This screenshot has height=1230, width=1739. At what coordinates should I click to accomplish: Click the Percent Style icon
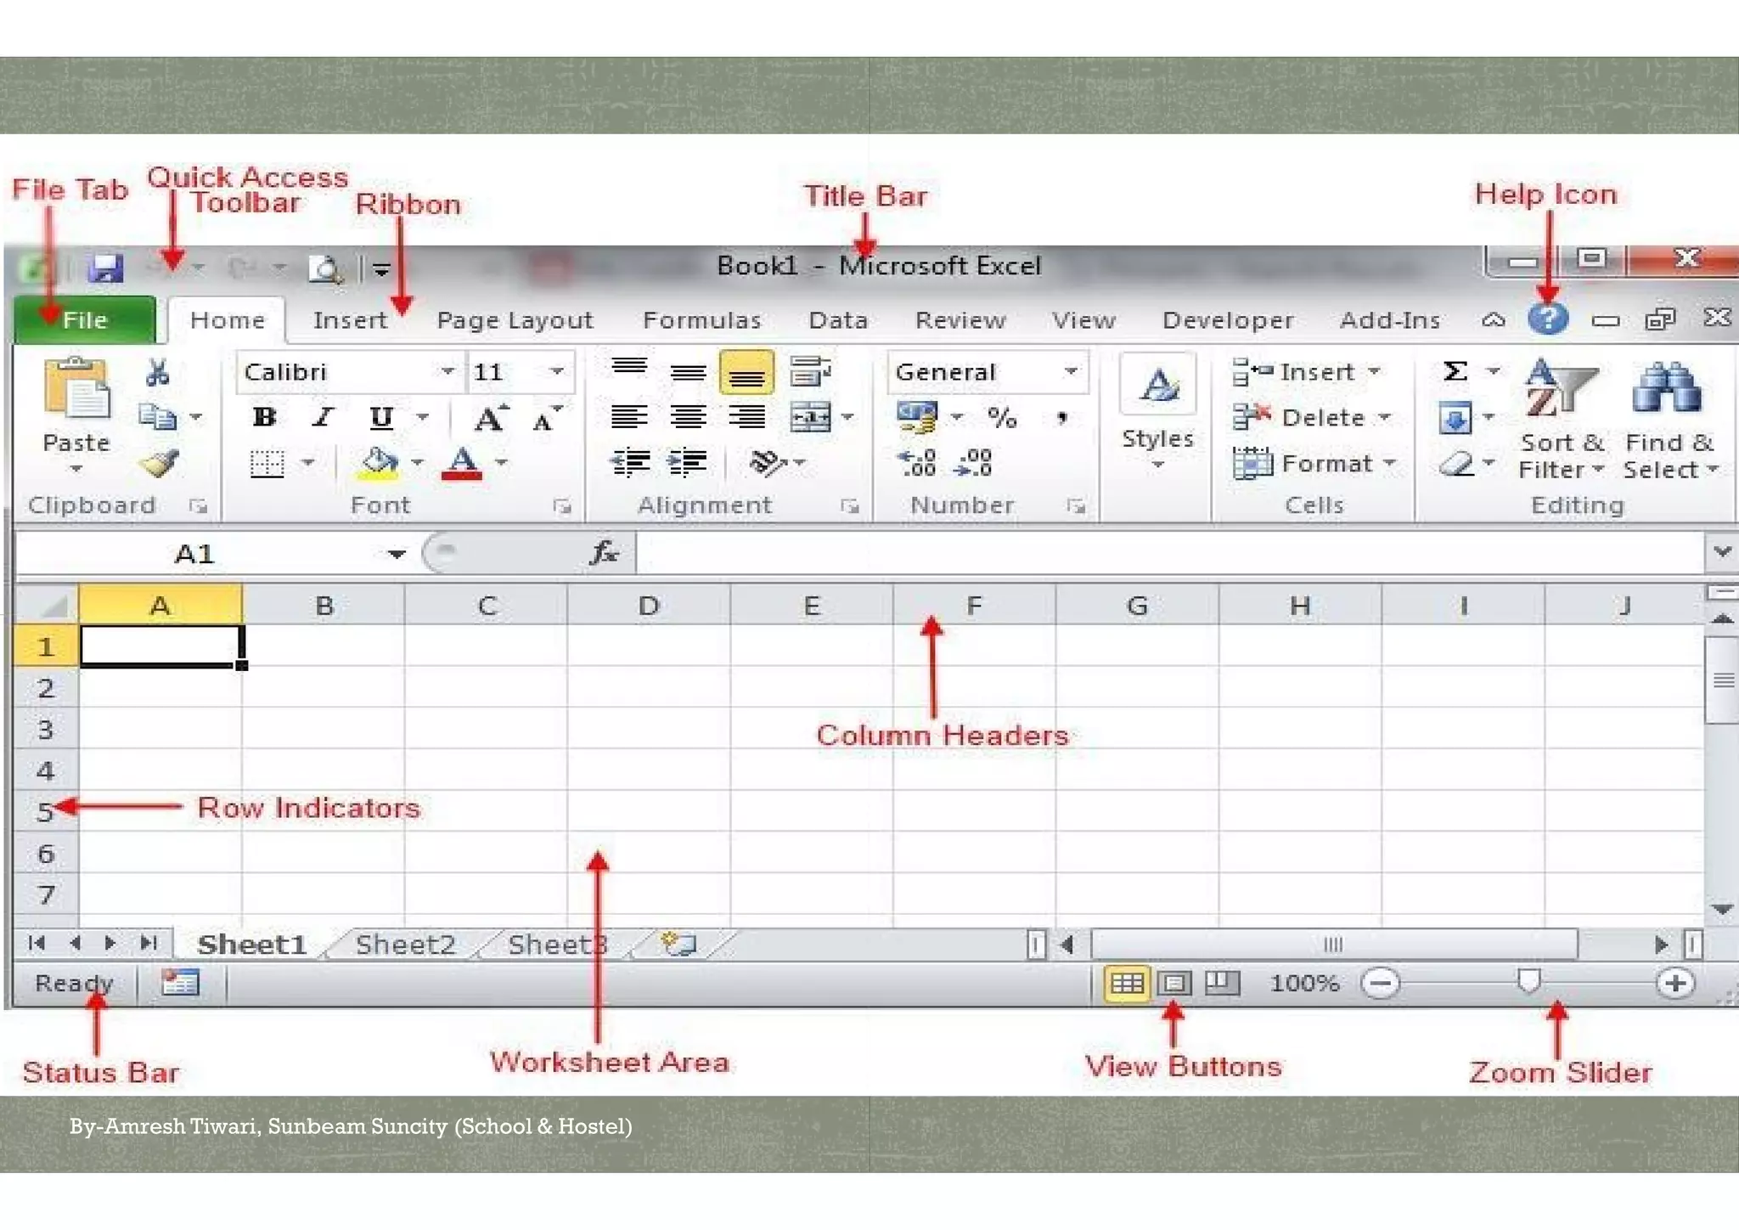[1002, 417]
